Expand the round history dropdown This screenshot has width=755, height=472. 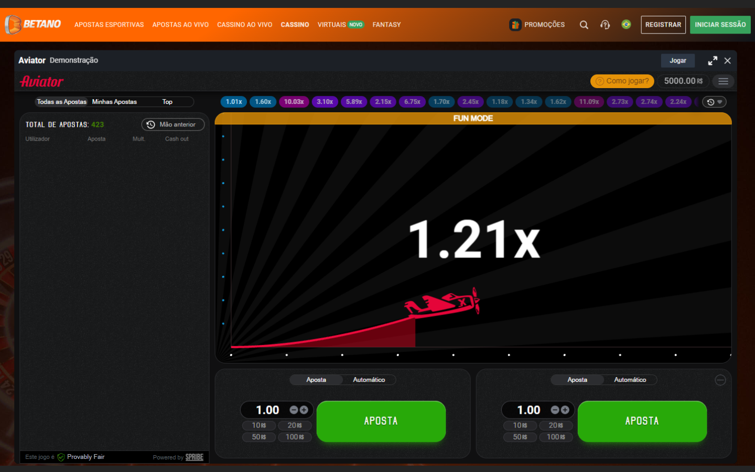[x=715, y=102]
